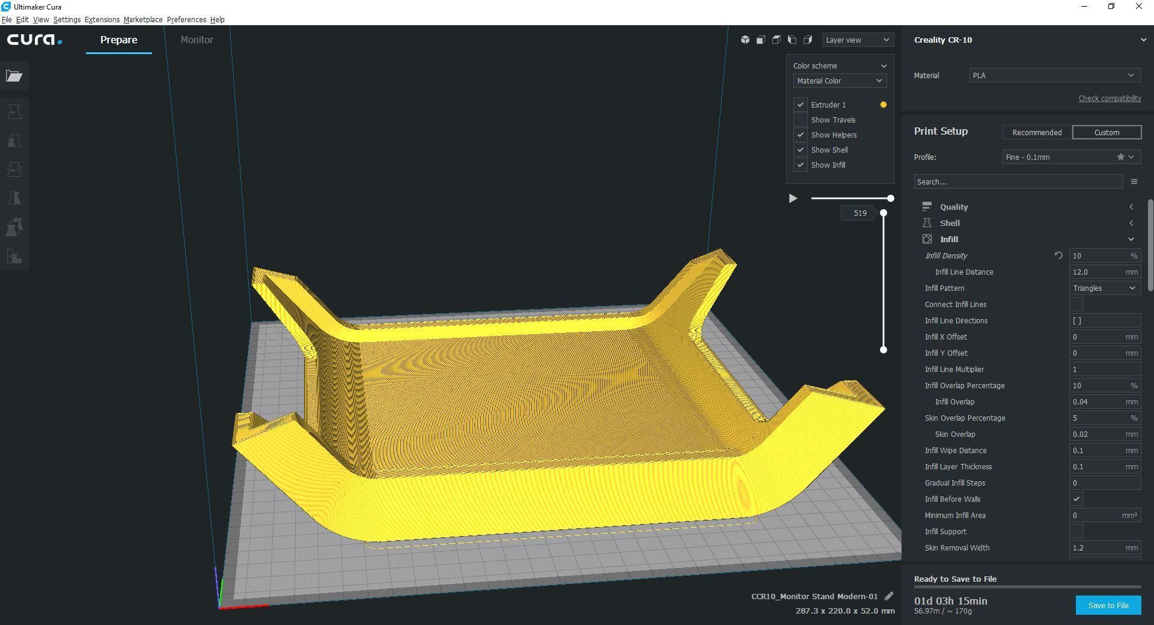Open the Preferences menu

coord(186,19)
